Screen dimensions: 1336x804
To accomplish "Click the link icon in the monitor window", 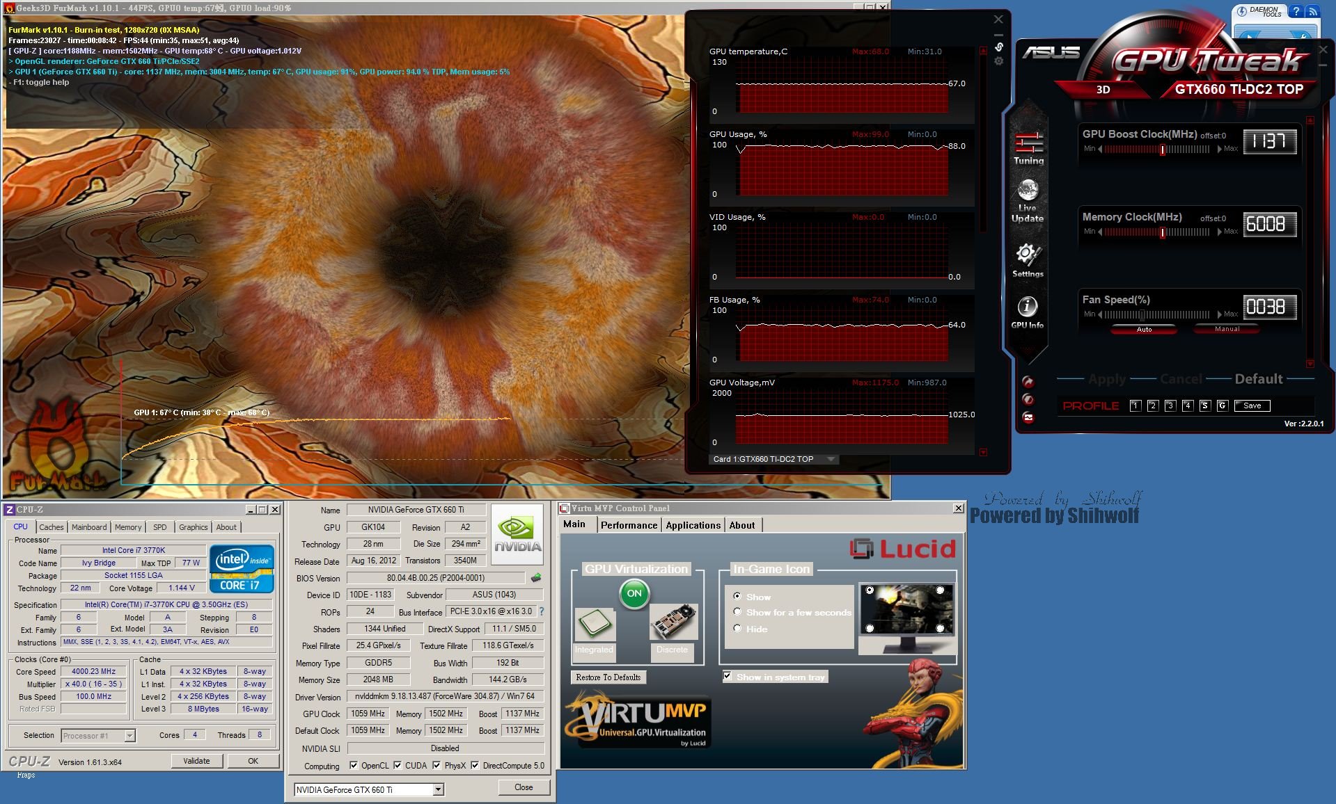I will point(998,47).
